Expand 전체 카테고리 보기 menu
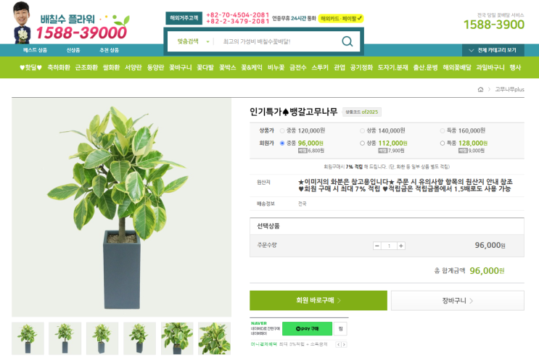This screenshot has height=358, width=539. pos(493,50)
